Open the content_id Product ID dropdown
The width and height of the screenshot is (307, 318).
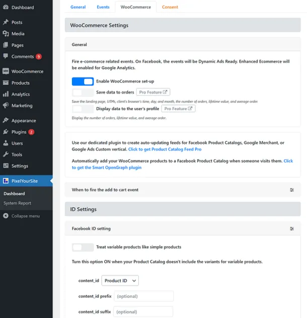click(120, 281)
